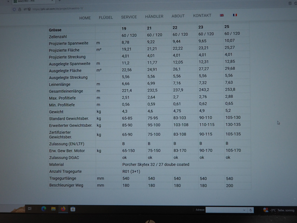Click size column header 25
The image size is (297, 223).
tap(227, 26)
